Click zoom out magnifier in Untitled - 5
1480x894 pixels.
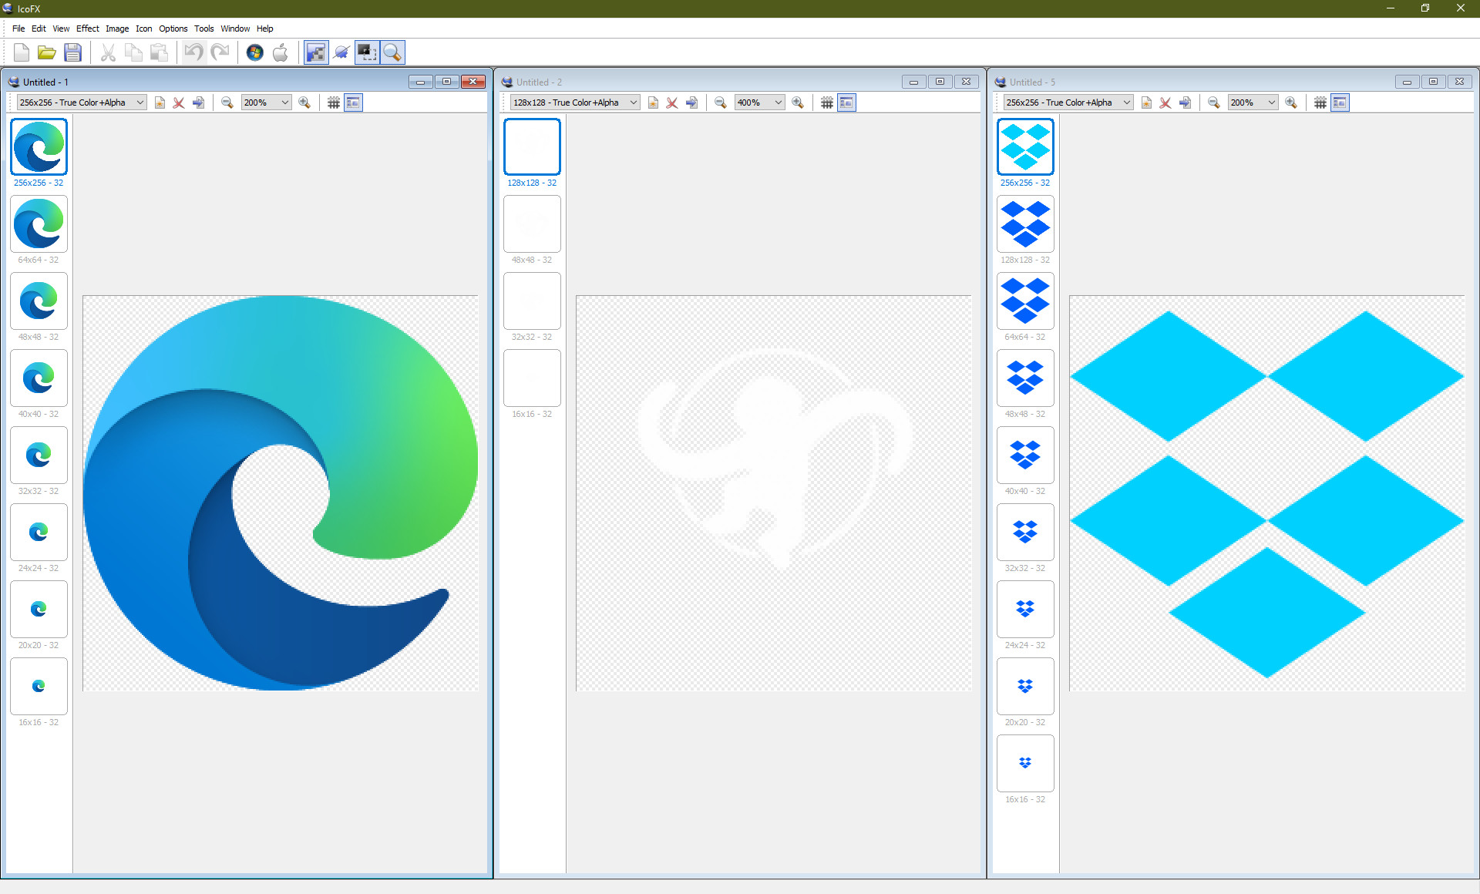click(x=1213, y=103)
